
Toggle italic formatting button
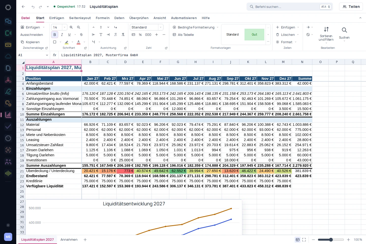tap(62, 35)
